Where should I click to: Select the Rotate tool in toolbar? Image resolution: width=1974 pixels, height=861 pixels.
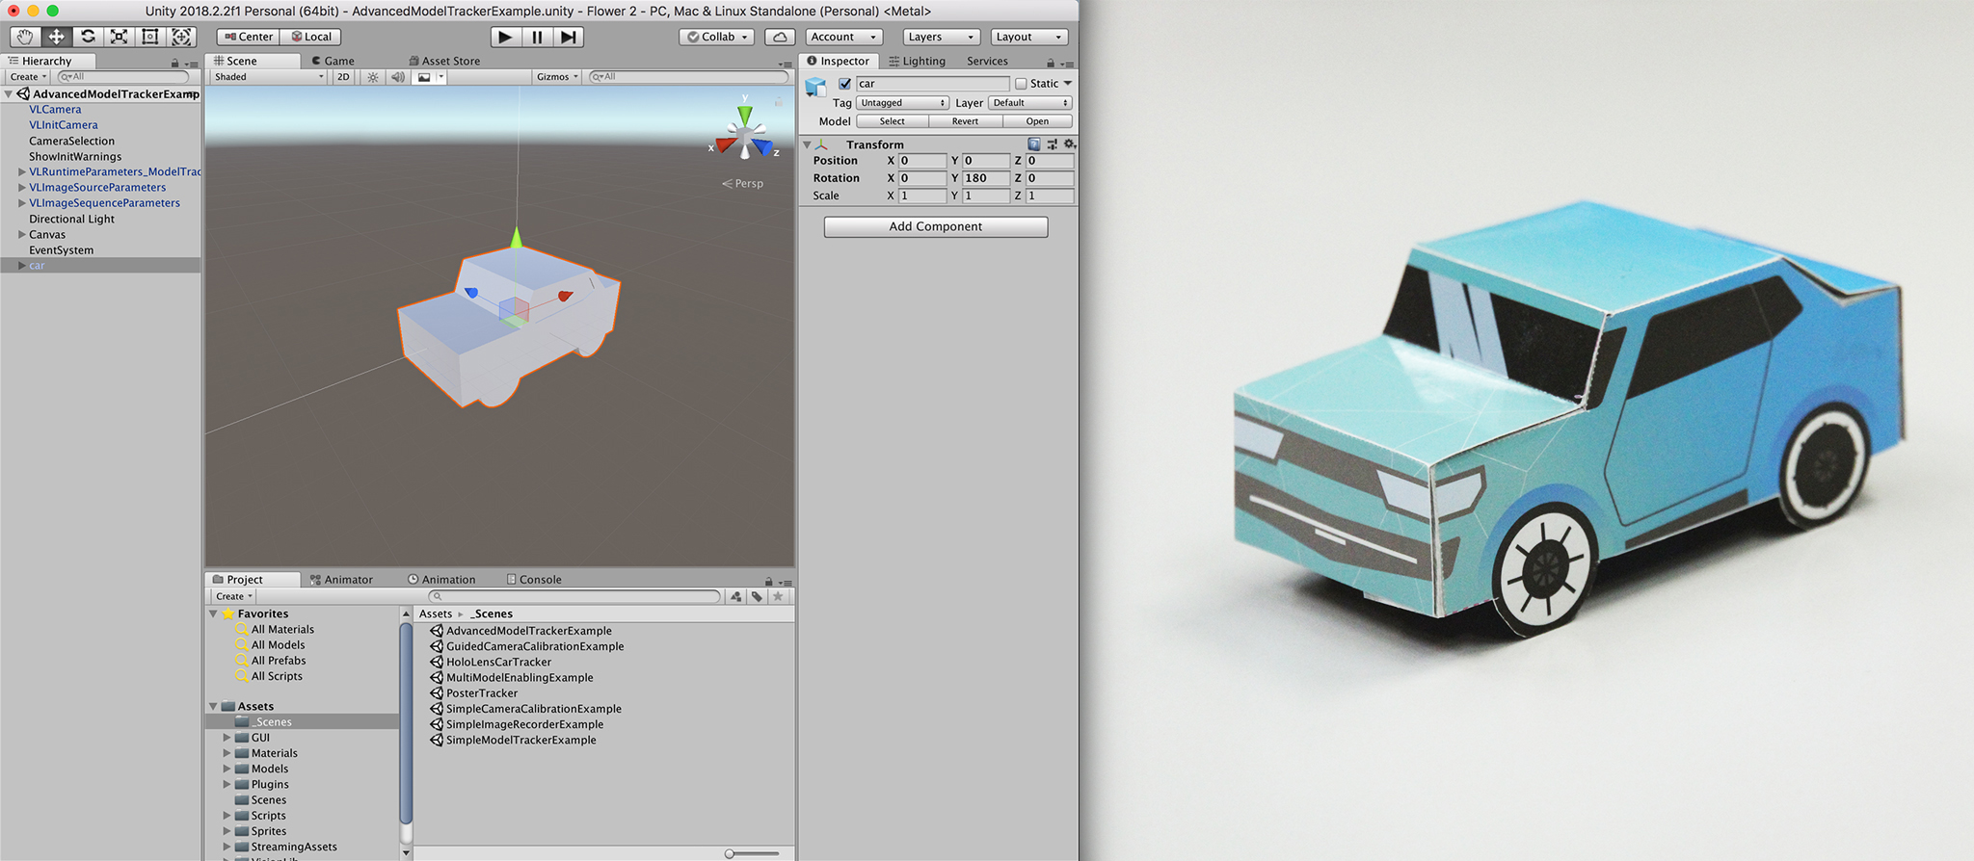pos(88,37)
